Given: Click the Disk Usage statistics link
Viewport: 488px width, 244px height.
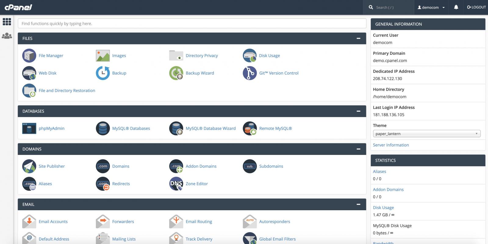Looking at the screenshot, I should click(x=383, y=207).
